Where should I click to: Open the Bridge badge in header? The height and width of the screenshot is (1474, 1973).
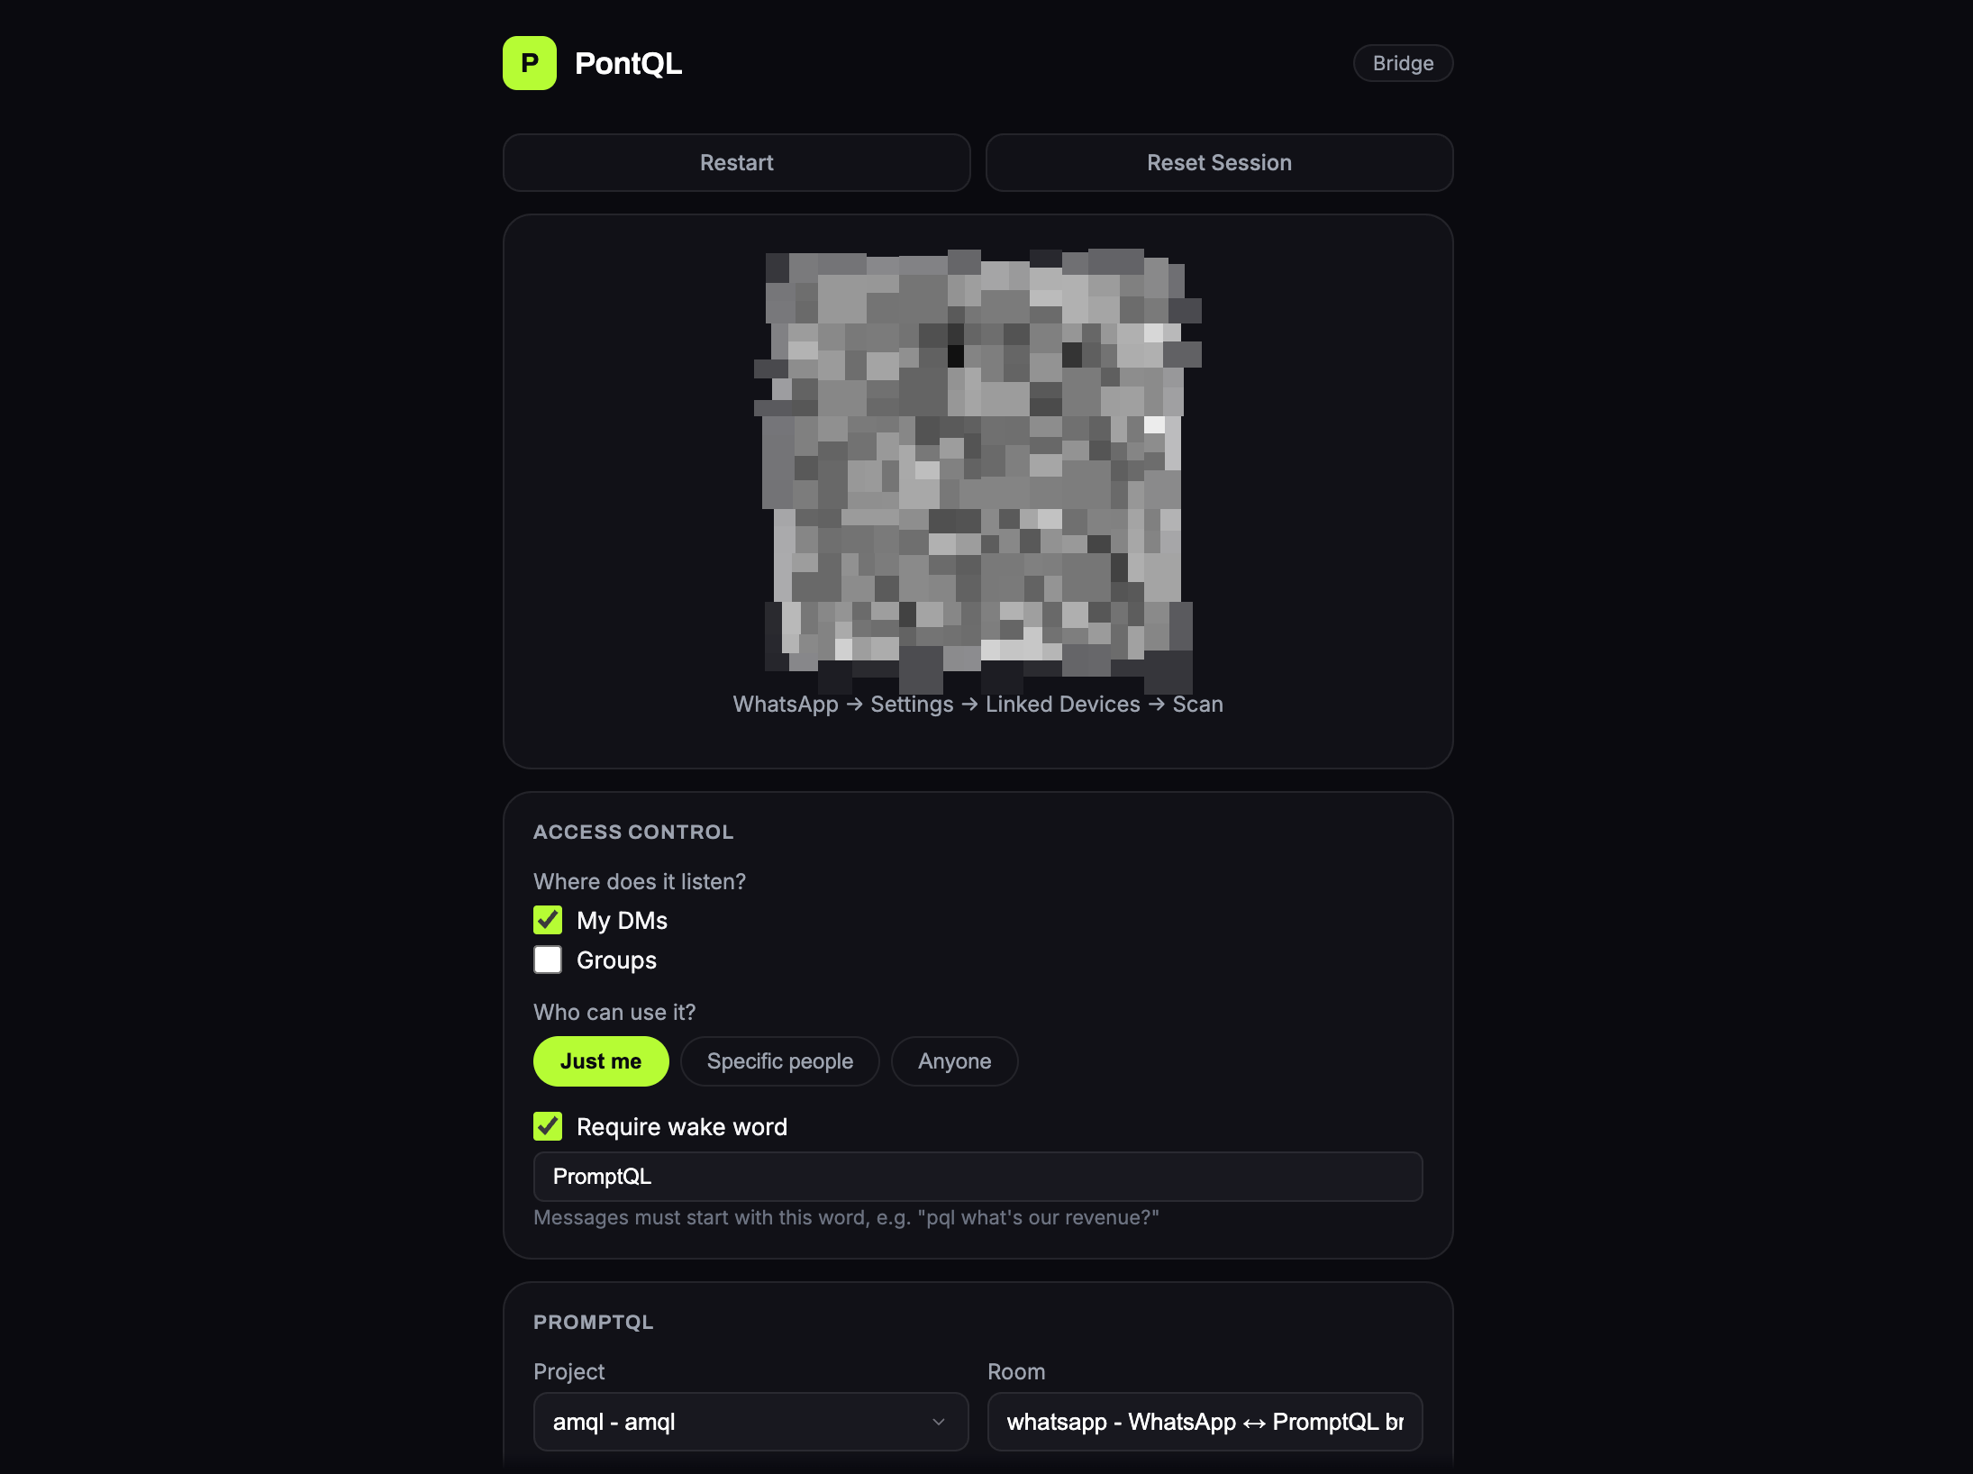[x=1403, y=63]
